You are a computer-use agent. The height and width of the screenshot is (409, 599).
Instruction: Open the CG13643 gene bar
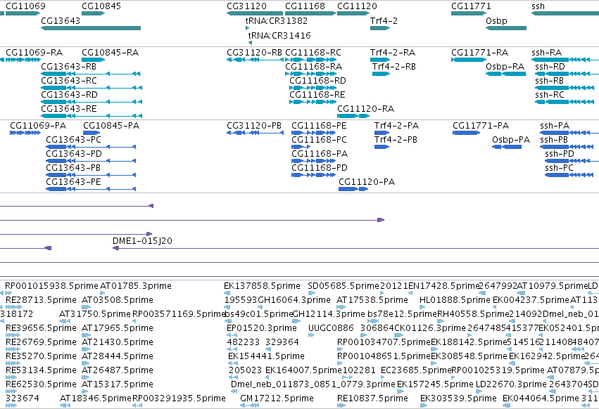click(91, 28)
